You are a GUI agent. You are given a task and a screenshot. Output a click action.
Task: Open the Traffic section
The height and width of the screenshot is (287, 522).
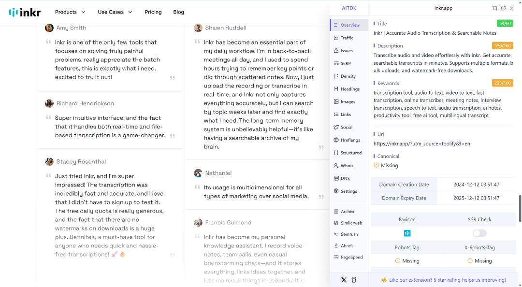(349, 38)
